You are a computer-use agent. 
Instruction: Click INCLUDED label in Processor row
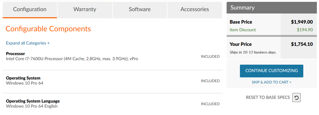click(x=210, y=56)
